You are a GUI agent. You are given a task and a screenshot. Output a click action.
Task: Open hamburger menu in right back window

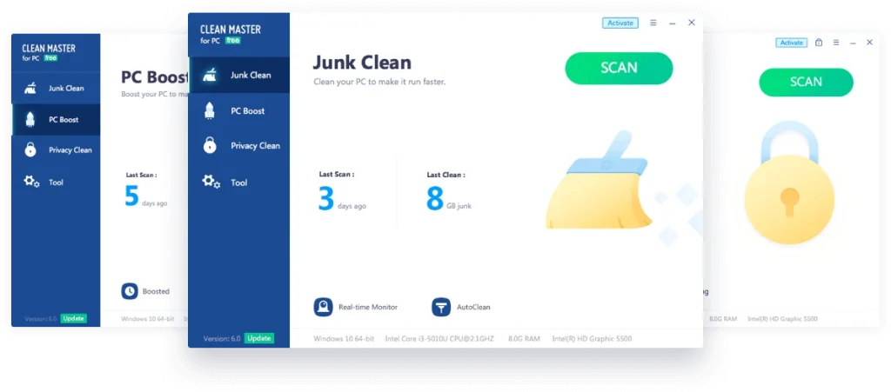point(836,43)
